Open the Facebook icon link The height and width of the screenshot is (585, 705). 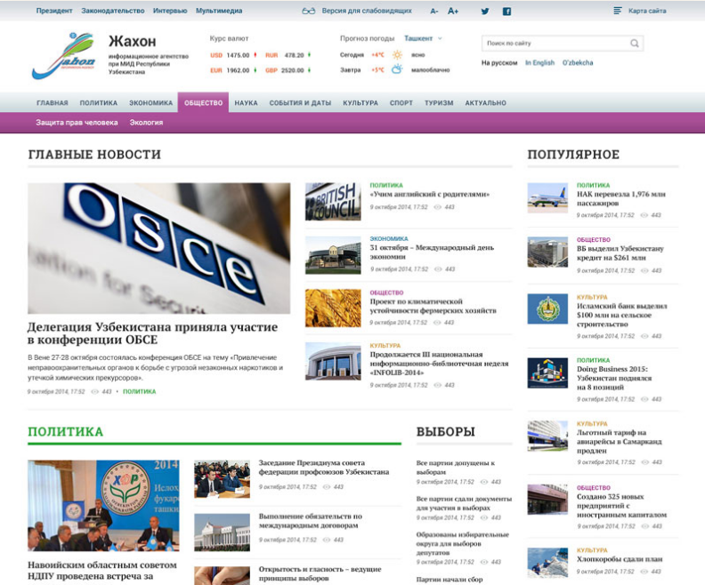click(506, 12)
